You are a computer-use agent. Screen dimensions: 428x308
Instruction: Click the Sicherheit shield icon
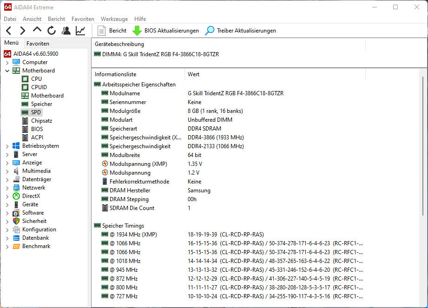16,221
